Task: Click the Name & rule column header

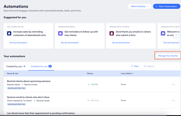Action: [x=13, y=73]
